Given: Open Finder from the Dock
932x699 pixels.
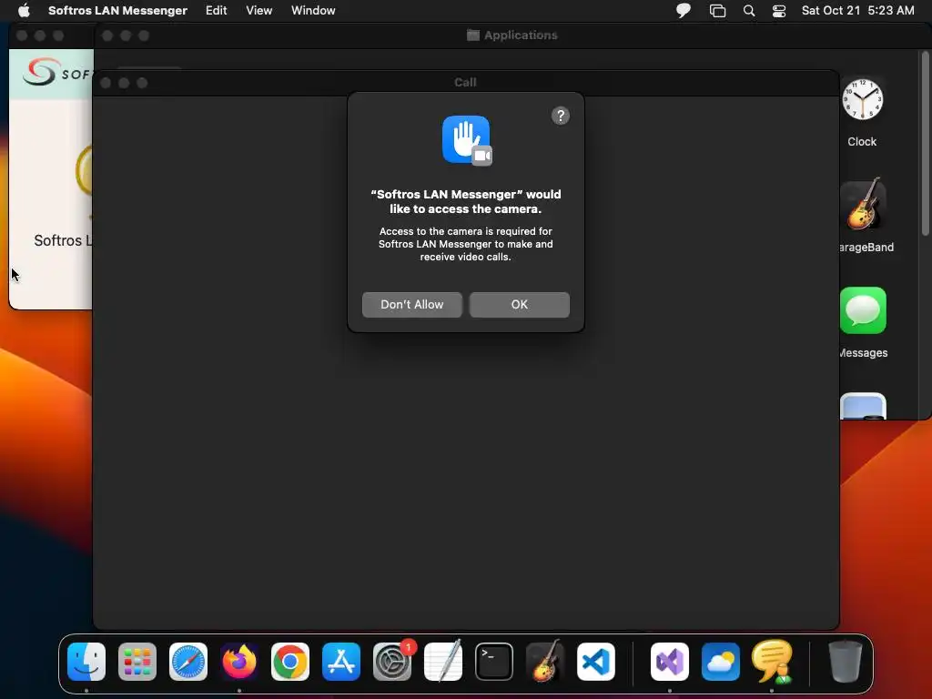Looking at the screenshot, I should point(86,662).
